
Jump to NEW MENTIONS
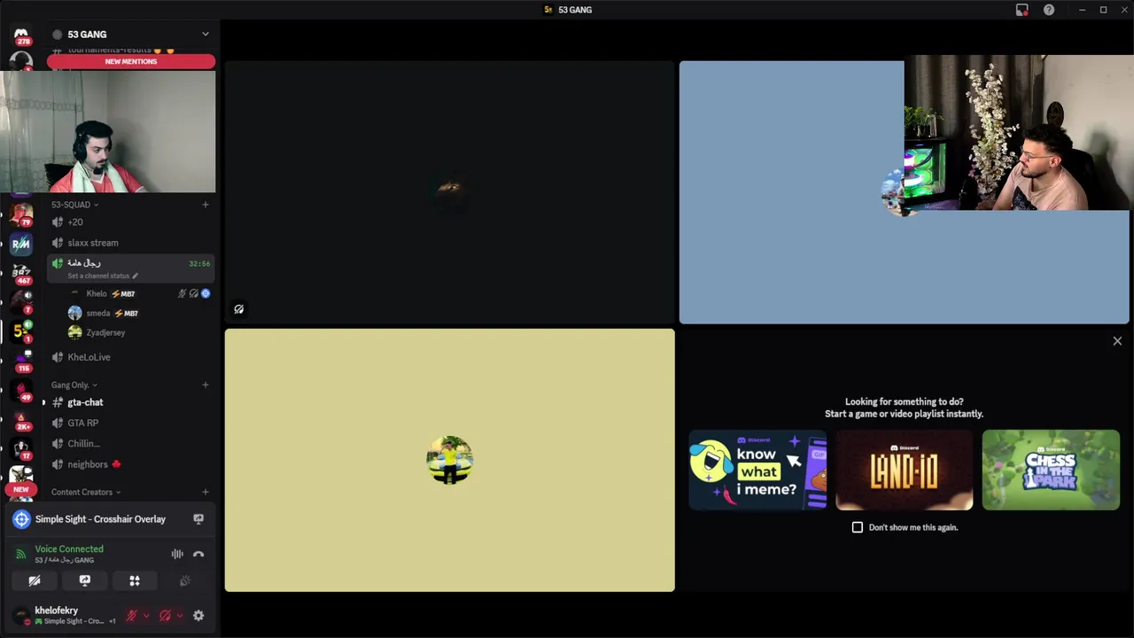coord(131,61)
